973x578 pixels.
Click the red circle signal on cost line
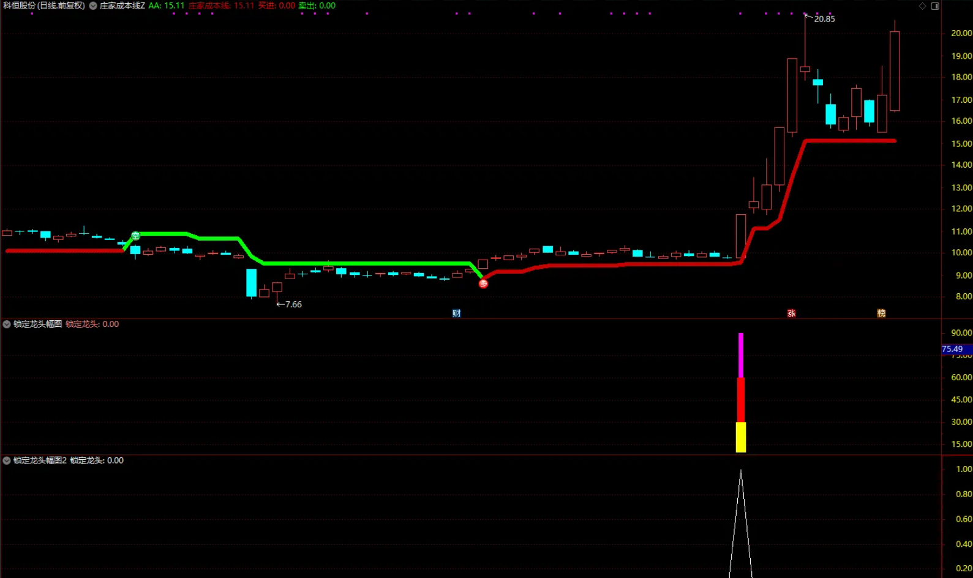[x=483, y=283]
